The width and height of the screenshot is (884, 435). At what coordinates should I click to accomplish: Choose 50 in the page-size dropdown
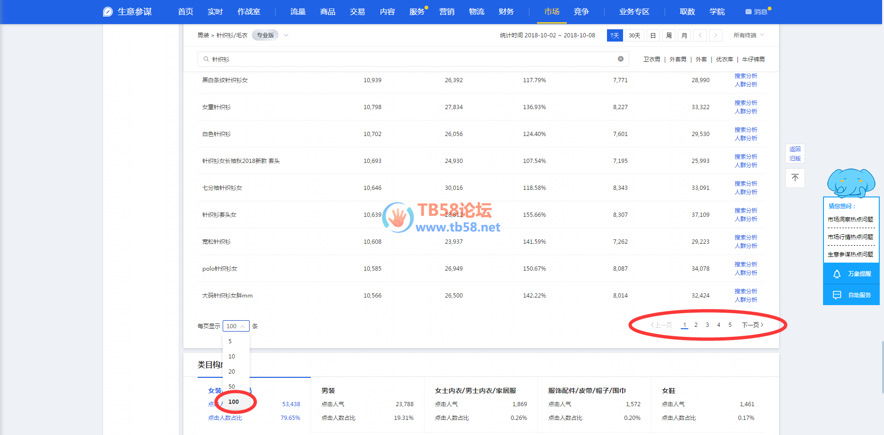(x=232, y=386)
